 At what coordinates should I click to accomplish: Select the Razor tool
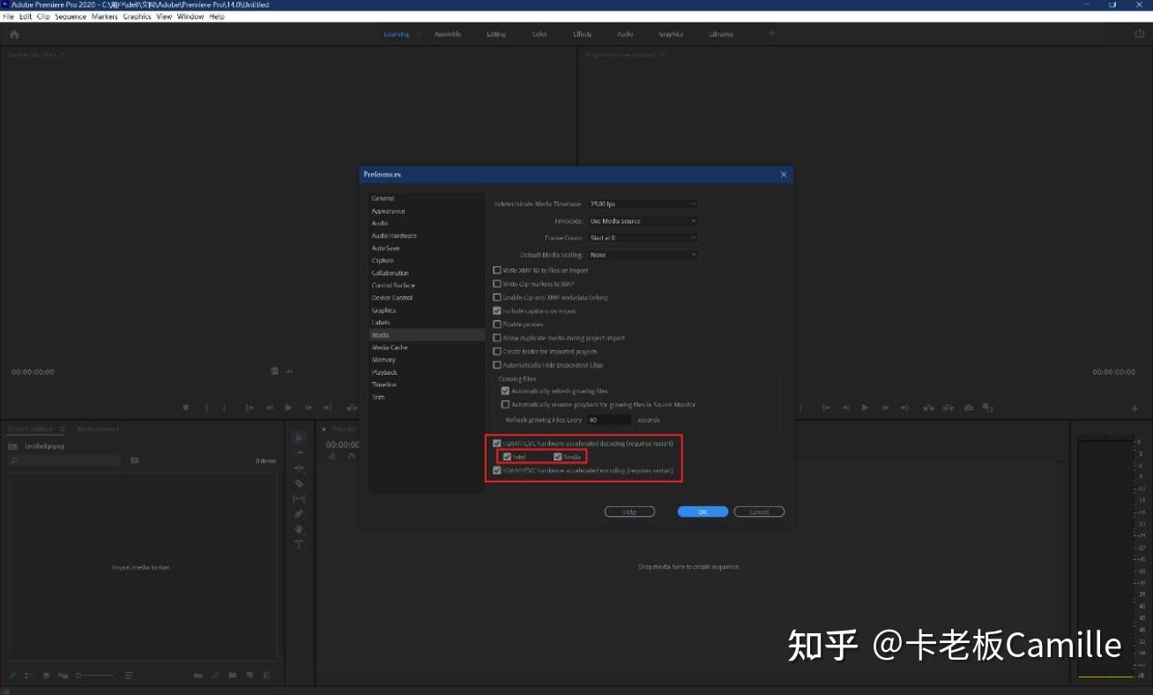tap(299, 483)
